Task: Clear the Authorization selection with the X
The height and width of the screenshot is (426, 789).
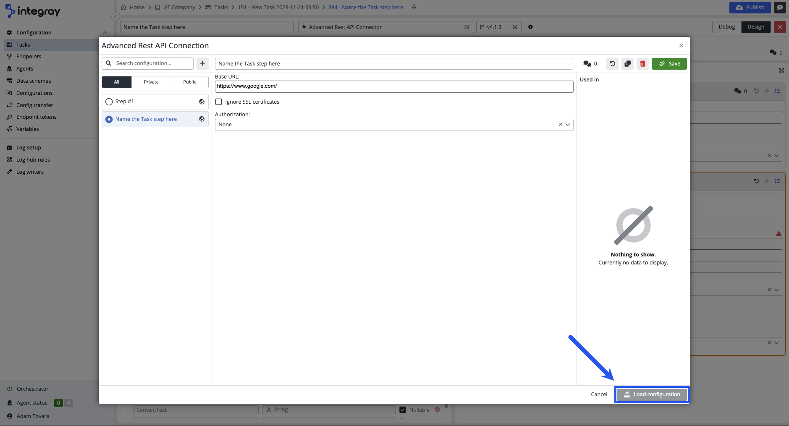Action: pos(560,125)
